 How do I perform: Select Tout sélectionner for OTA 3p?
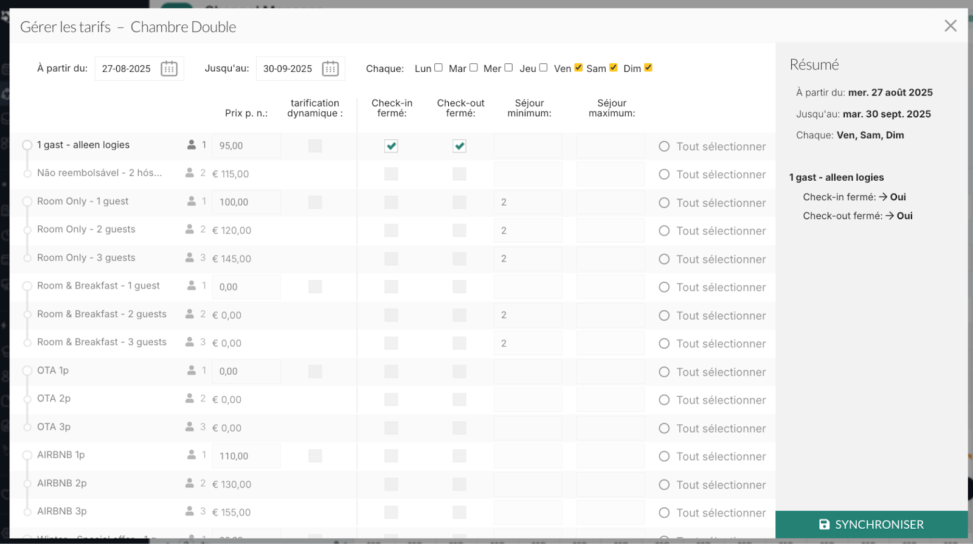[x=712, y=428]
